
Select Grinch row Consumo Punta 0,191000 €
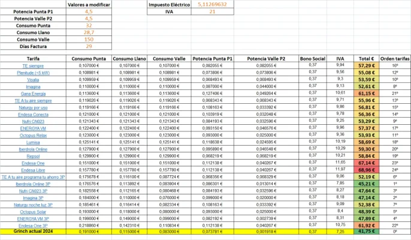click(89, 232)
